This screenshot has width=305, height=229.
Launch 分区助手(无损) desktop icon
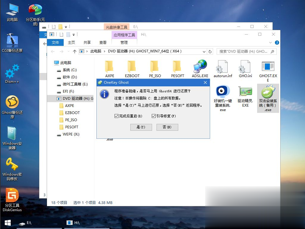[x=35, y=15]
